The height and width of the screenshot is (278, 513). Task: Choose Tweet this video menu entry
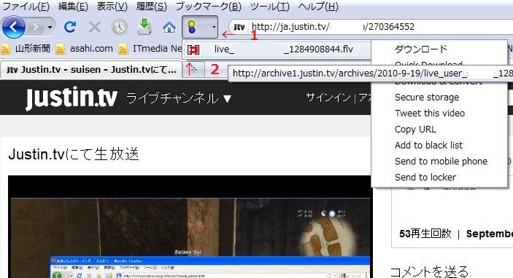coord(430,114)
